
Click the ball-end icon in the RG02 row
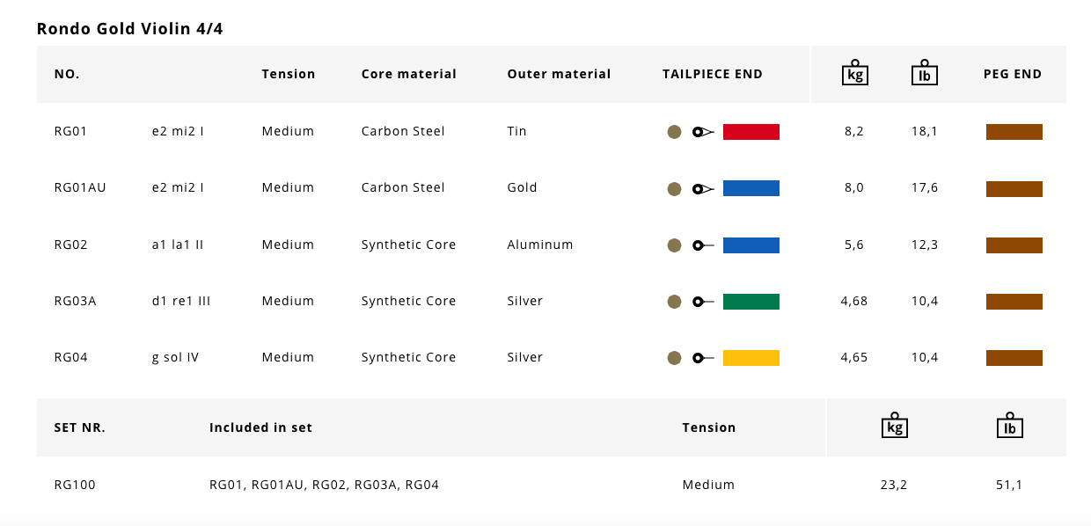coord(703,245)
